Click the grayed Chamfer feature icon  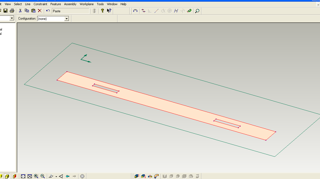pos(178,176)
